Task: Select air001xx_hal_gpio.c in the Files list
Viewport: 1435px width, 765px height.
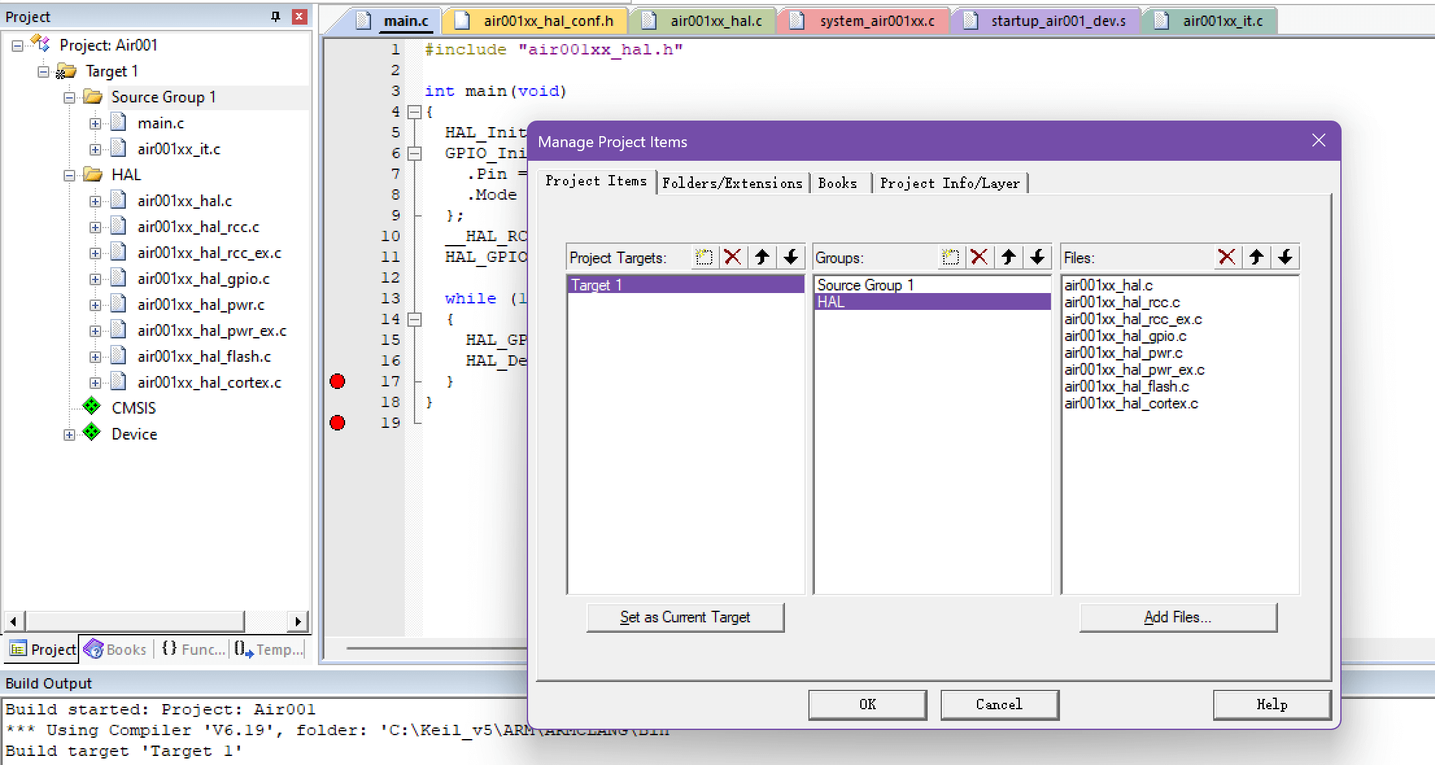Action: tap(1125, 336)
